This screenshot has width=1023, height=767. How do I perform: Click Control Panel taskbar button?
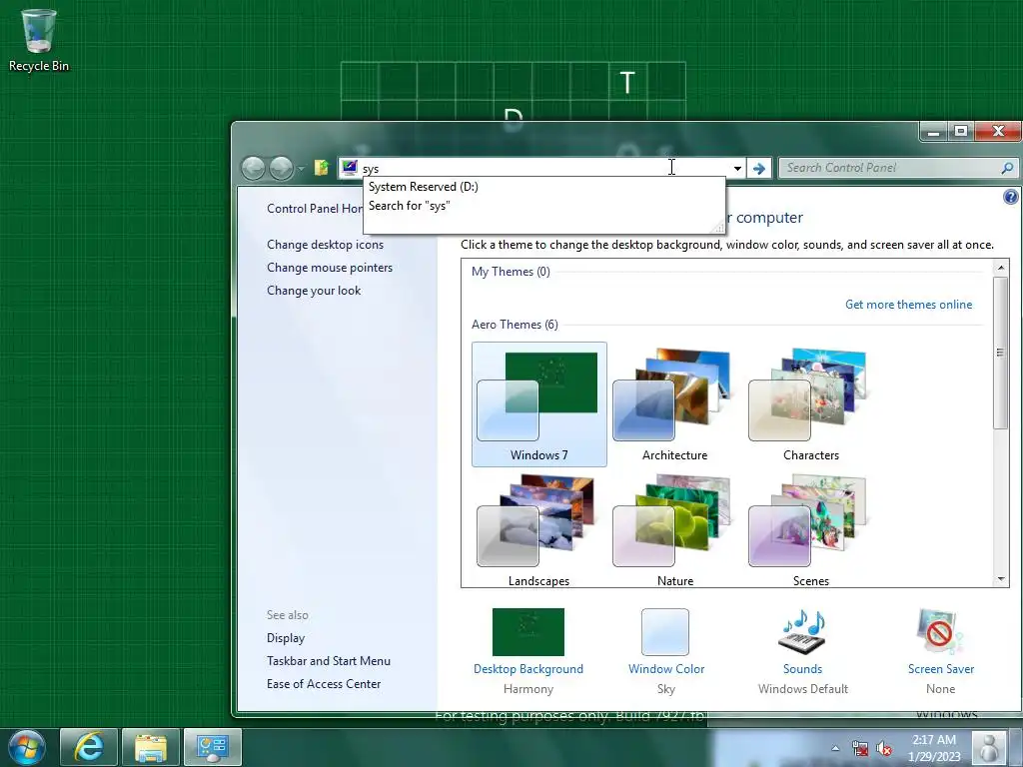pyautogui.click(x=213, y=747)
